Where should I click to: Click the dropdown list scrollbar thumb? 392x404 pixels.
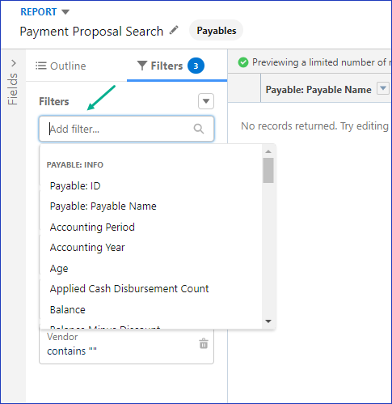point(268,171)
